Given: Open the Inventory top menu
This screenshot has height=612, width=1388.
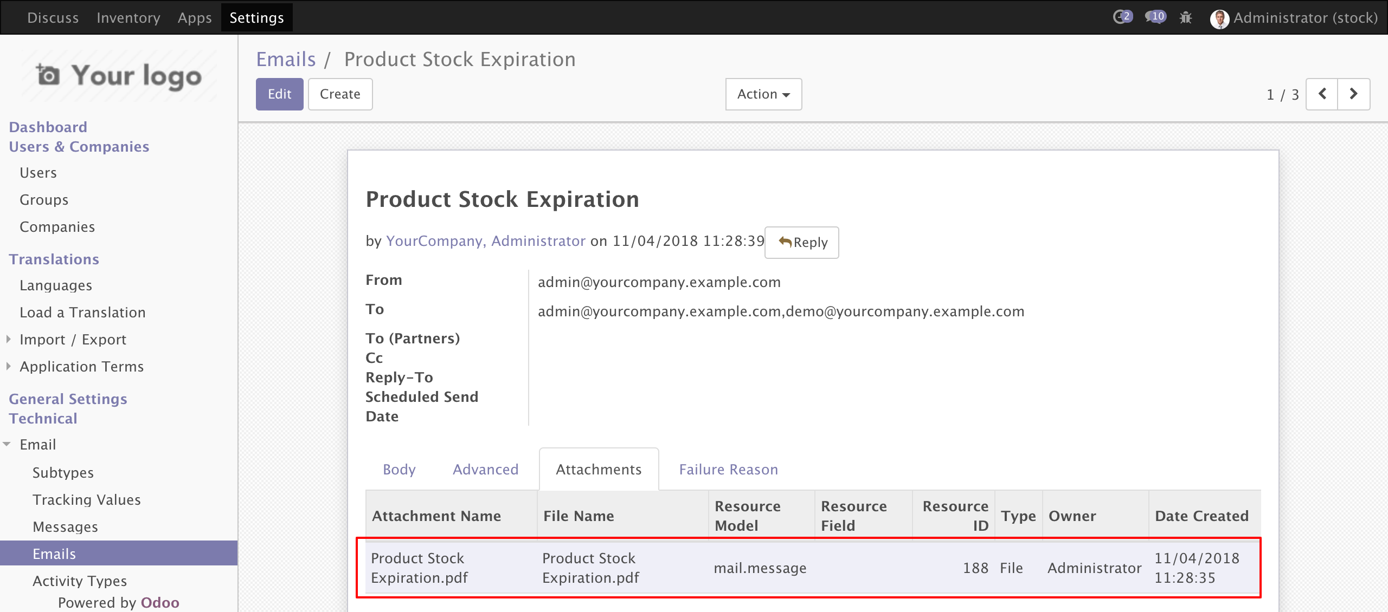Looking at the screenshot, I should [128, 18].
